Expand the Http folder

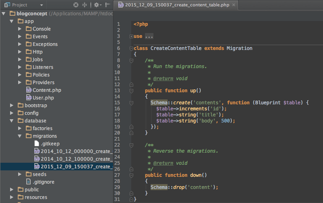coord(20,52)
